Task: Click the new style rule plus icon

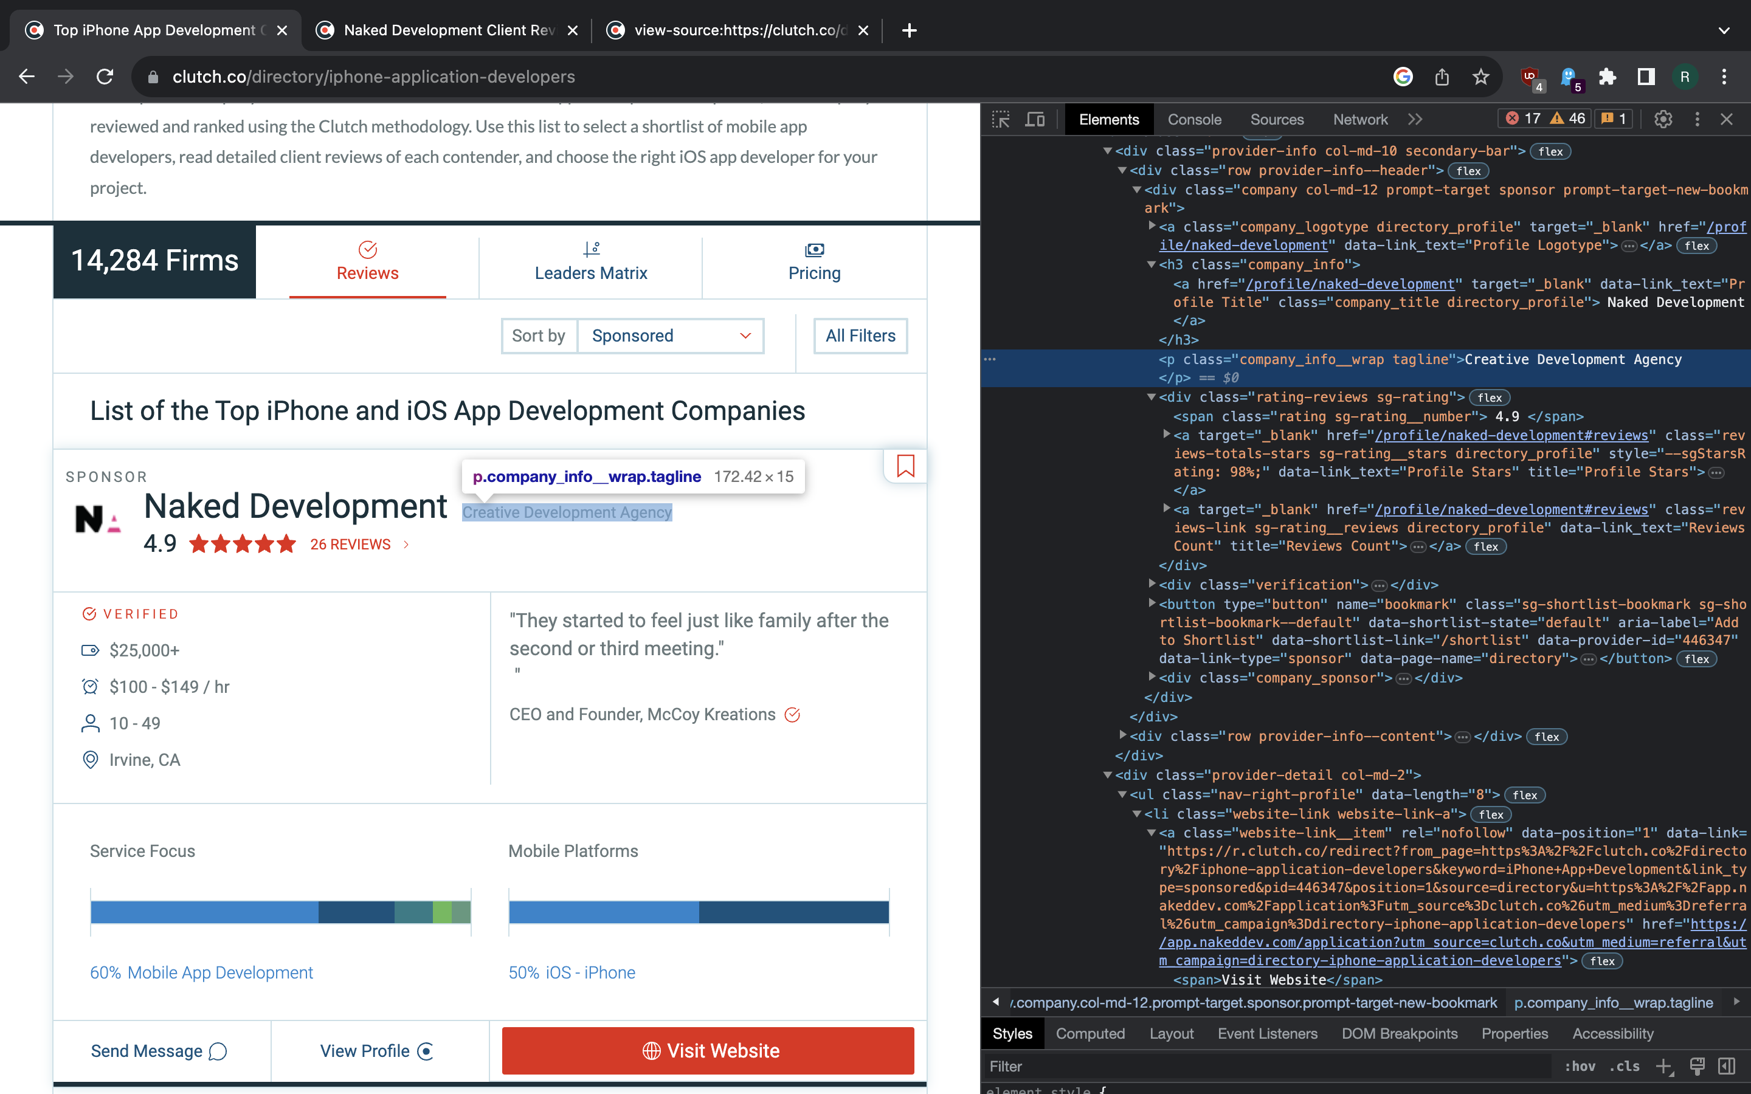Action: click(1664, 1066)
